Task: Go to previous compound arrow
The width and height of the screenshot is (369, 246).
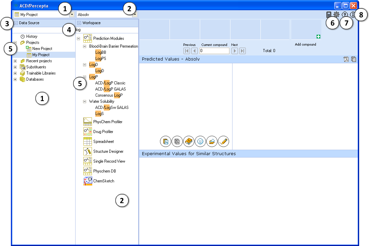Action: point(194,51)
